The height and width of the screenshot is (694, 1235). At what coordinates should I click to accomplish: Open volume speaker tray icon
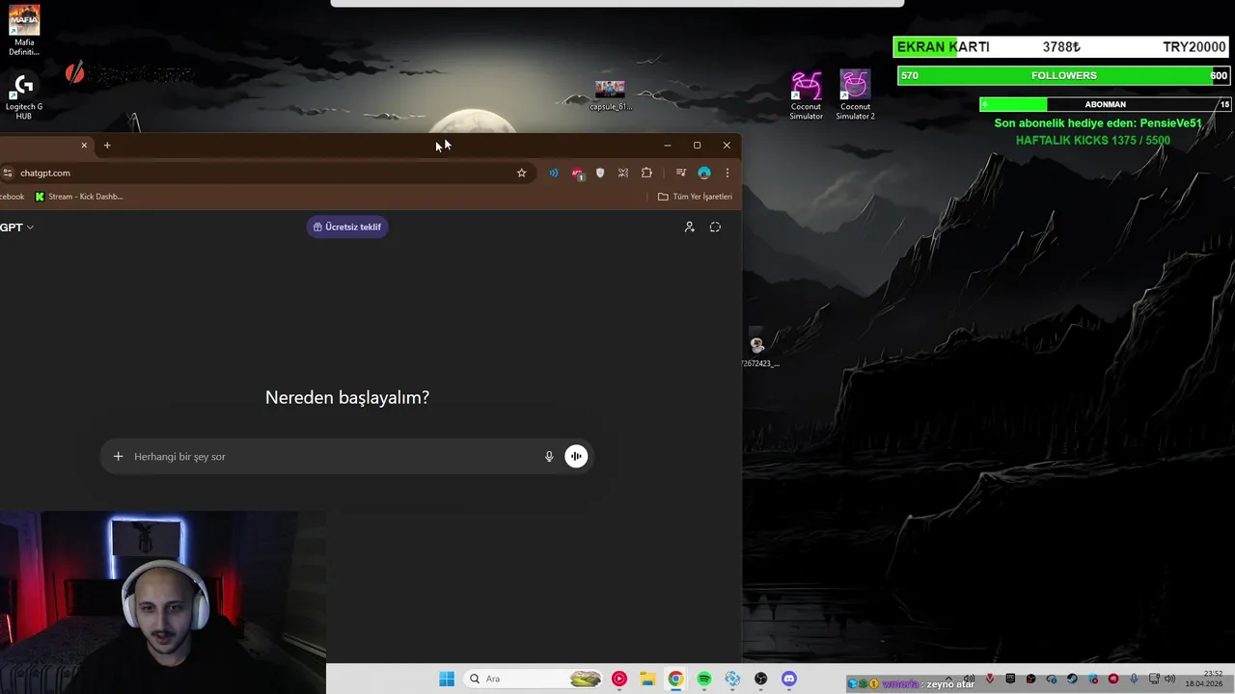click(x=1169, y=679)
